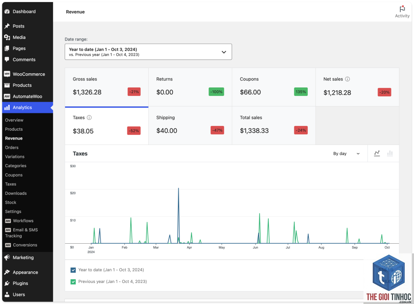Click the -52% Taxes badge

tap(134, 131)
